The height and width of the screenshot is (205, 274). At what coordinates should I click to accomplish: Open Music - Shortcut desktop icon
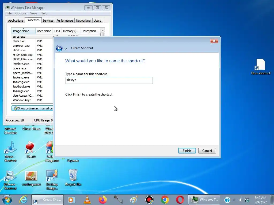pyautogui.click(x=10, y=152)
